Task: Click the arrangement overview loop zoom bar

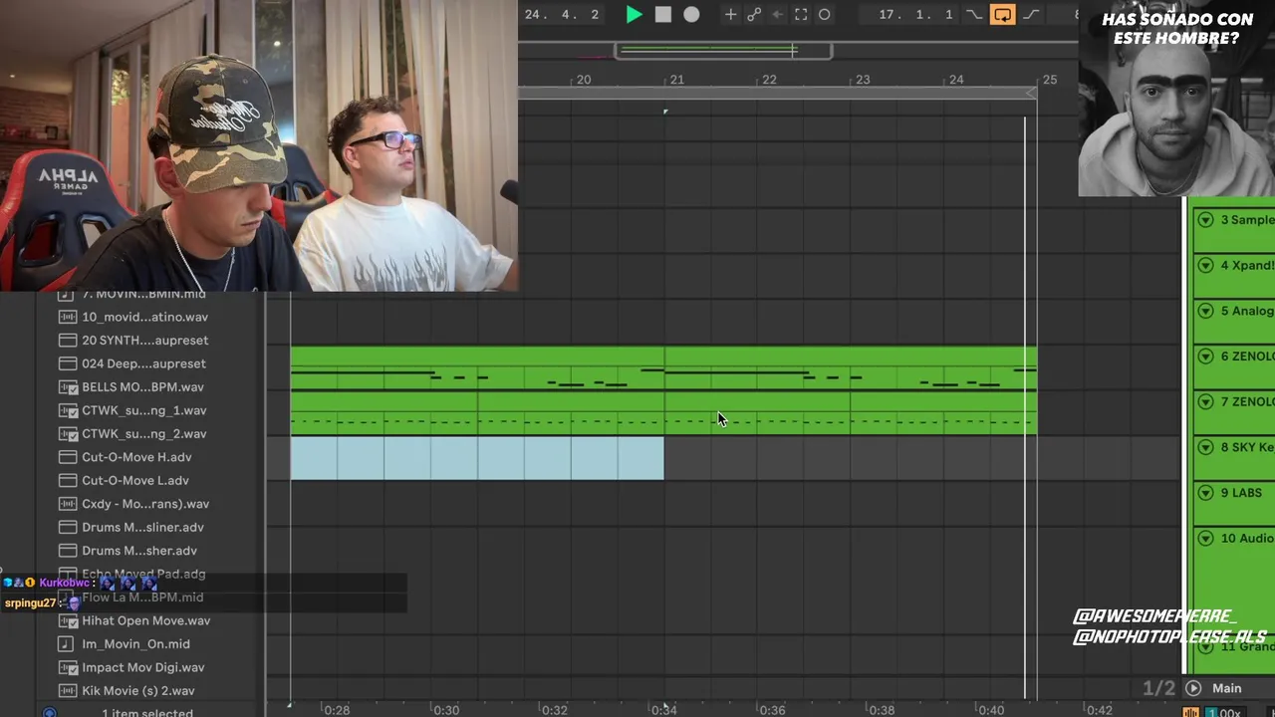Action: point(722,50)
